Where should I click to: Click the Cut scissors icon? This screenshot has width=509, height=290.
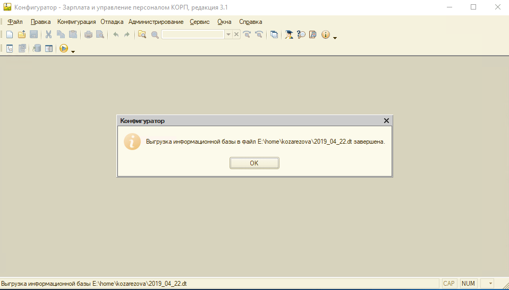[x=49, y=34]
